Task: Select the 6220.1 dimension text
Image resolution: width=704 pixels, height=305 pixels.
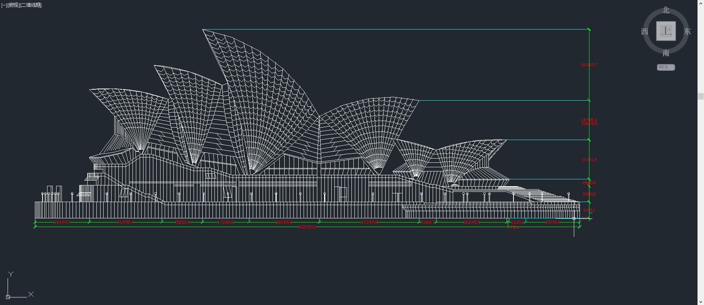Action: tap(517, 222)
